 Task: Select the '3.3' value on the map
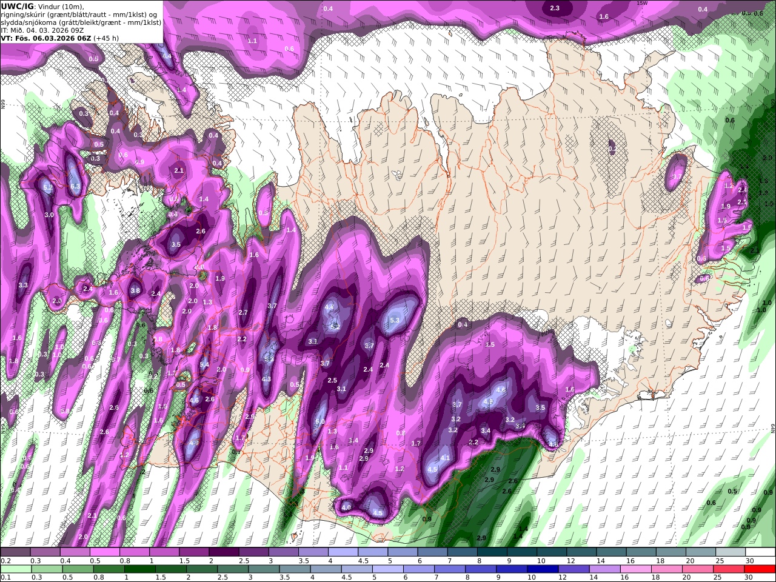24,285
